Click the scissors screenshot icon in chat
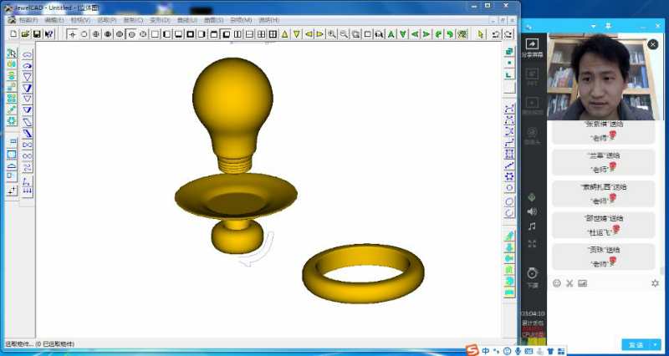Image resolution: width=669 pixels, height=356 pixels. point(569,283)
